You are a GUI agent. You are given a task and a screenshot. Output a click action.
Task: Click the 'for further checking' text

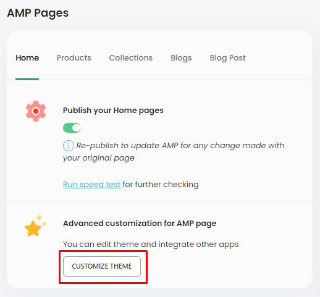coord(161,185)
